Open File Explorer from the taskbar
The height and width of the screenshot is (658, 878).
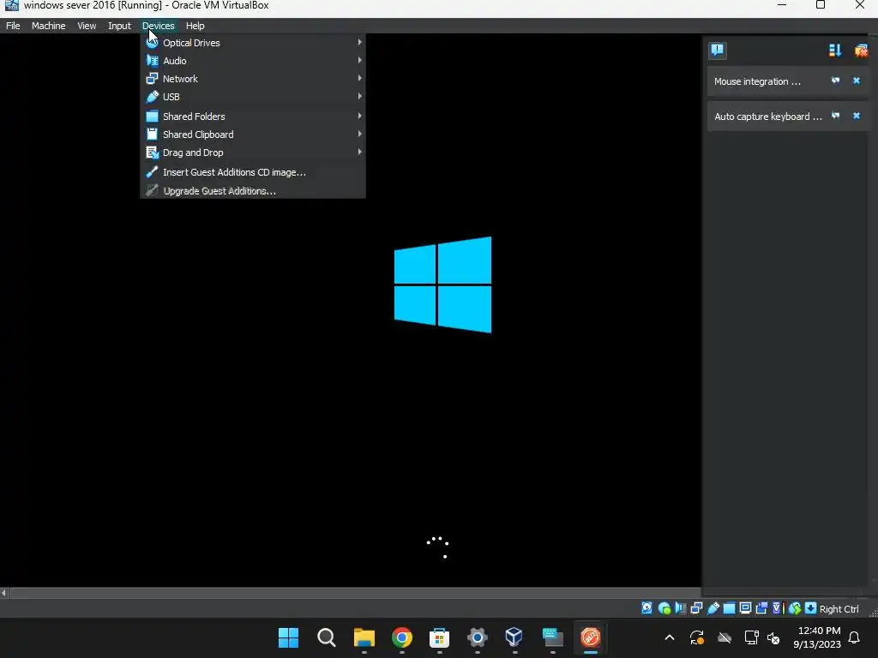click(x=364, y=637)
